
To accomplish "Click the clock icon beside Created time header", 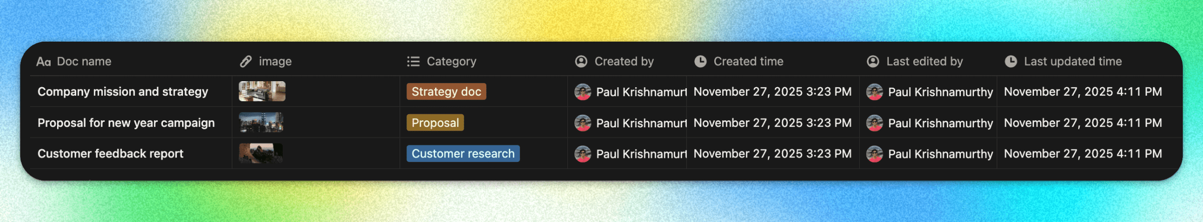I will pos(700,62).
